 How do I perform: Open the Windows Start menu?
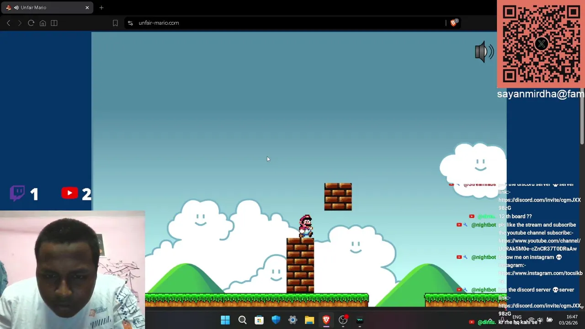[x=225, y=320]
